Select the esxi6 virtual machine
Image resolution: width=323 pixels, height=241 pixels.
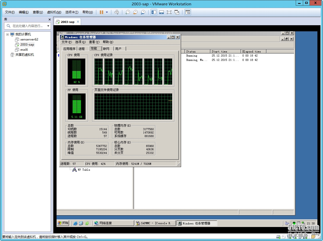(x=24, y=49)
